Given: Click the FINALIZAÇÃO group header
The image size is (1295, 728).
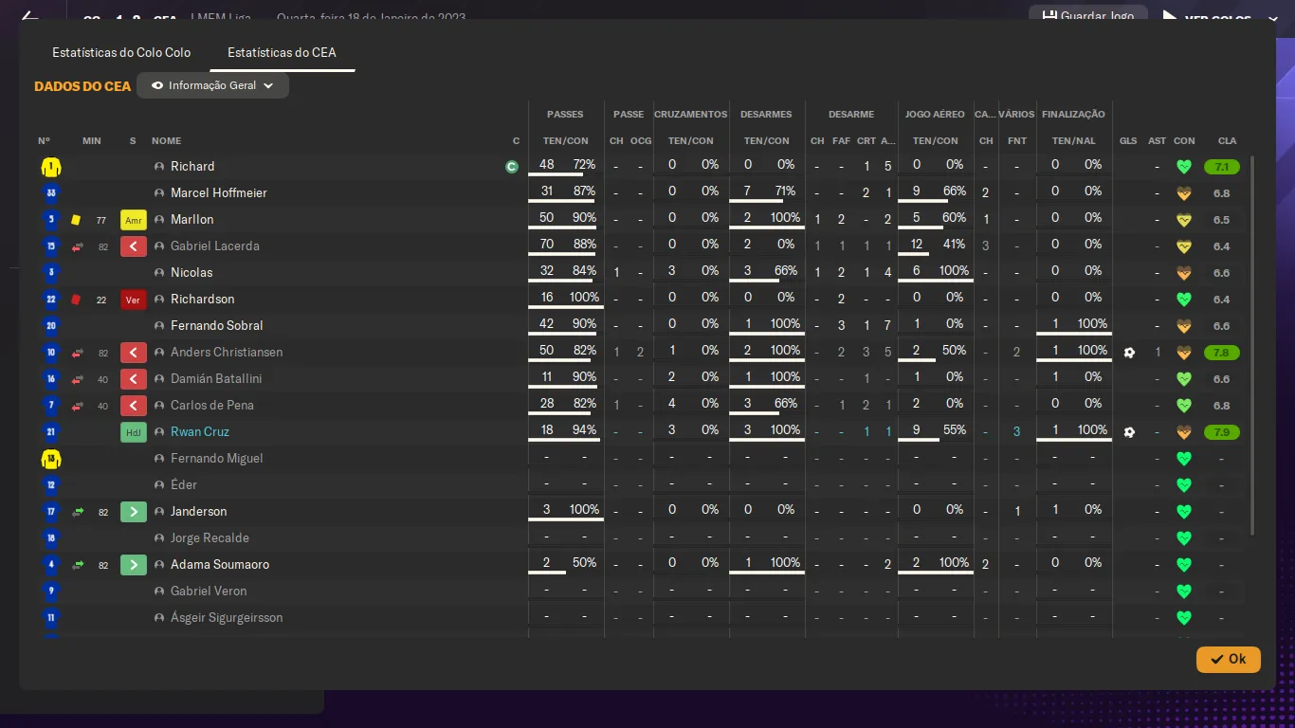Looking at the screenshot, I should point(1073,115).
